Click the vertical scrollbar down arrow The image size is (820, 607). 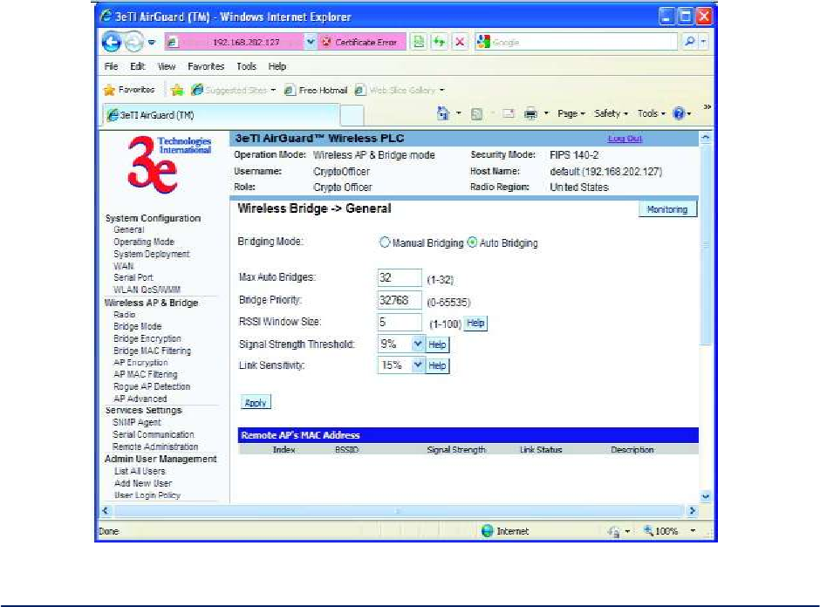[x=706, y=496]
